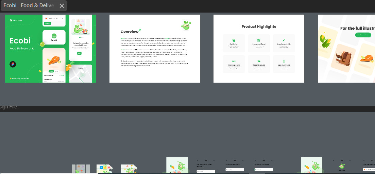
Task: Click the Global Style Guide icon
Action: 259,62
